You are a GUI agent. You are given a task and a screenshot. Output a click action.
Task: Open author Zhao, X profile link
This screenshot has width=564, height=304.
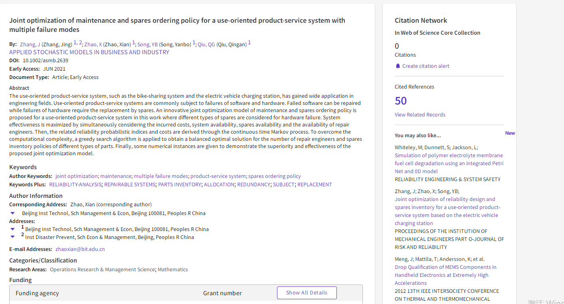93,44
